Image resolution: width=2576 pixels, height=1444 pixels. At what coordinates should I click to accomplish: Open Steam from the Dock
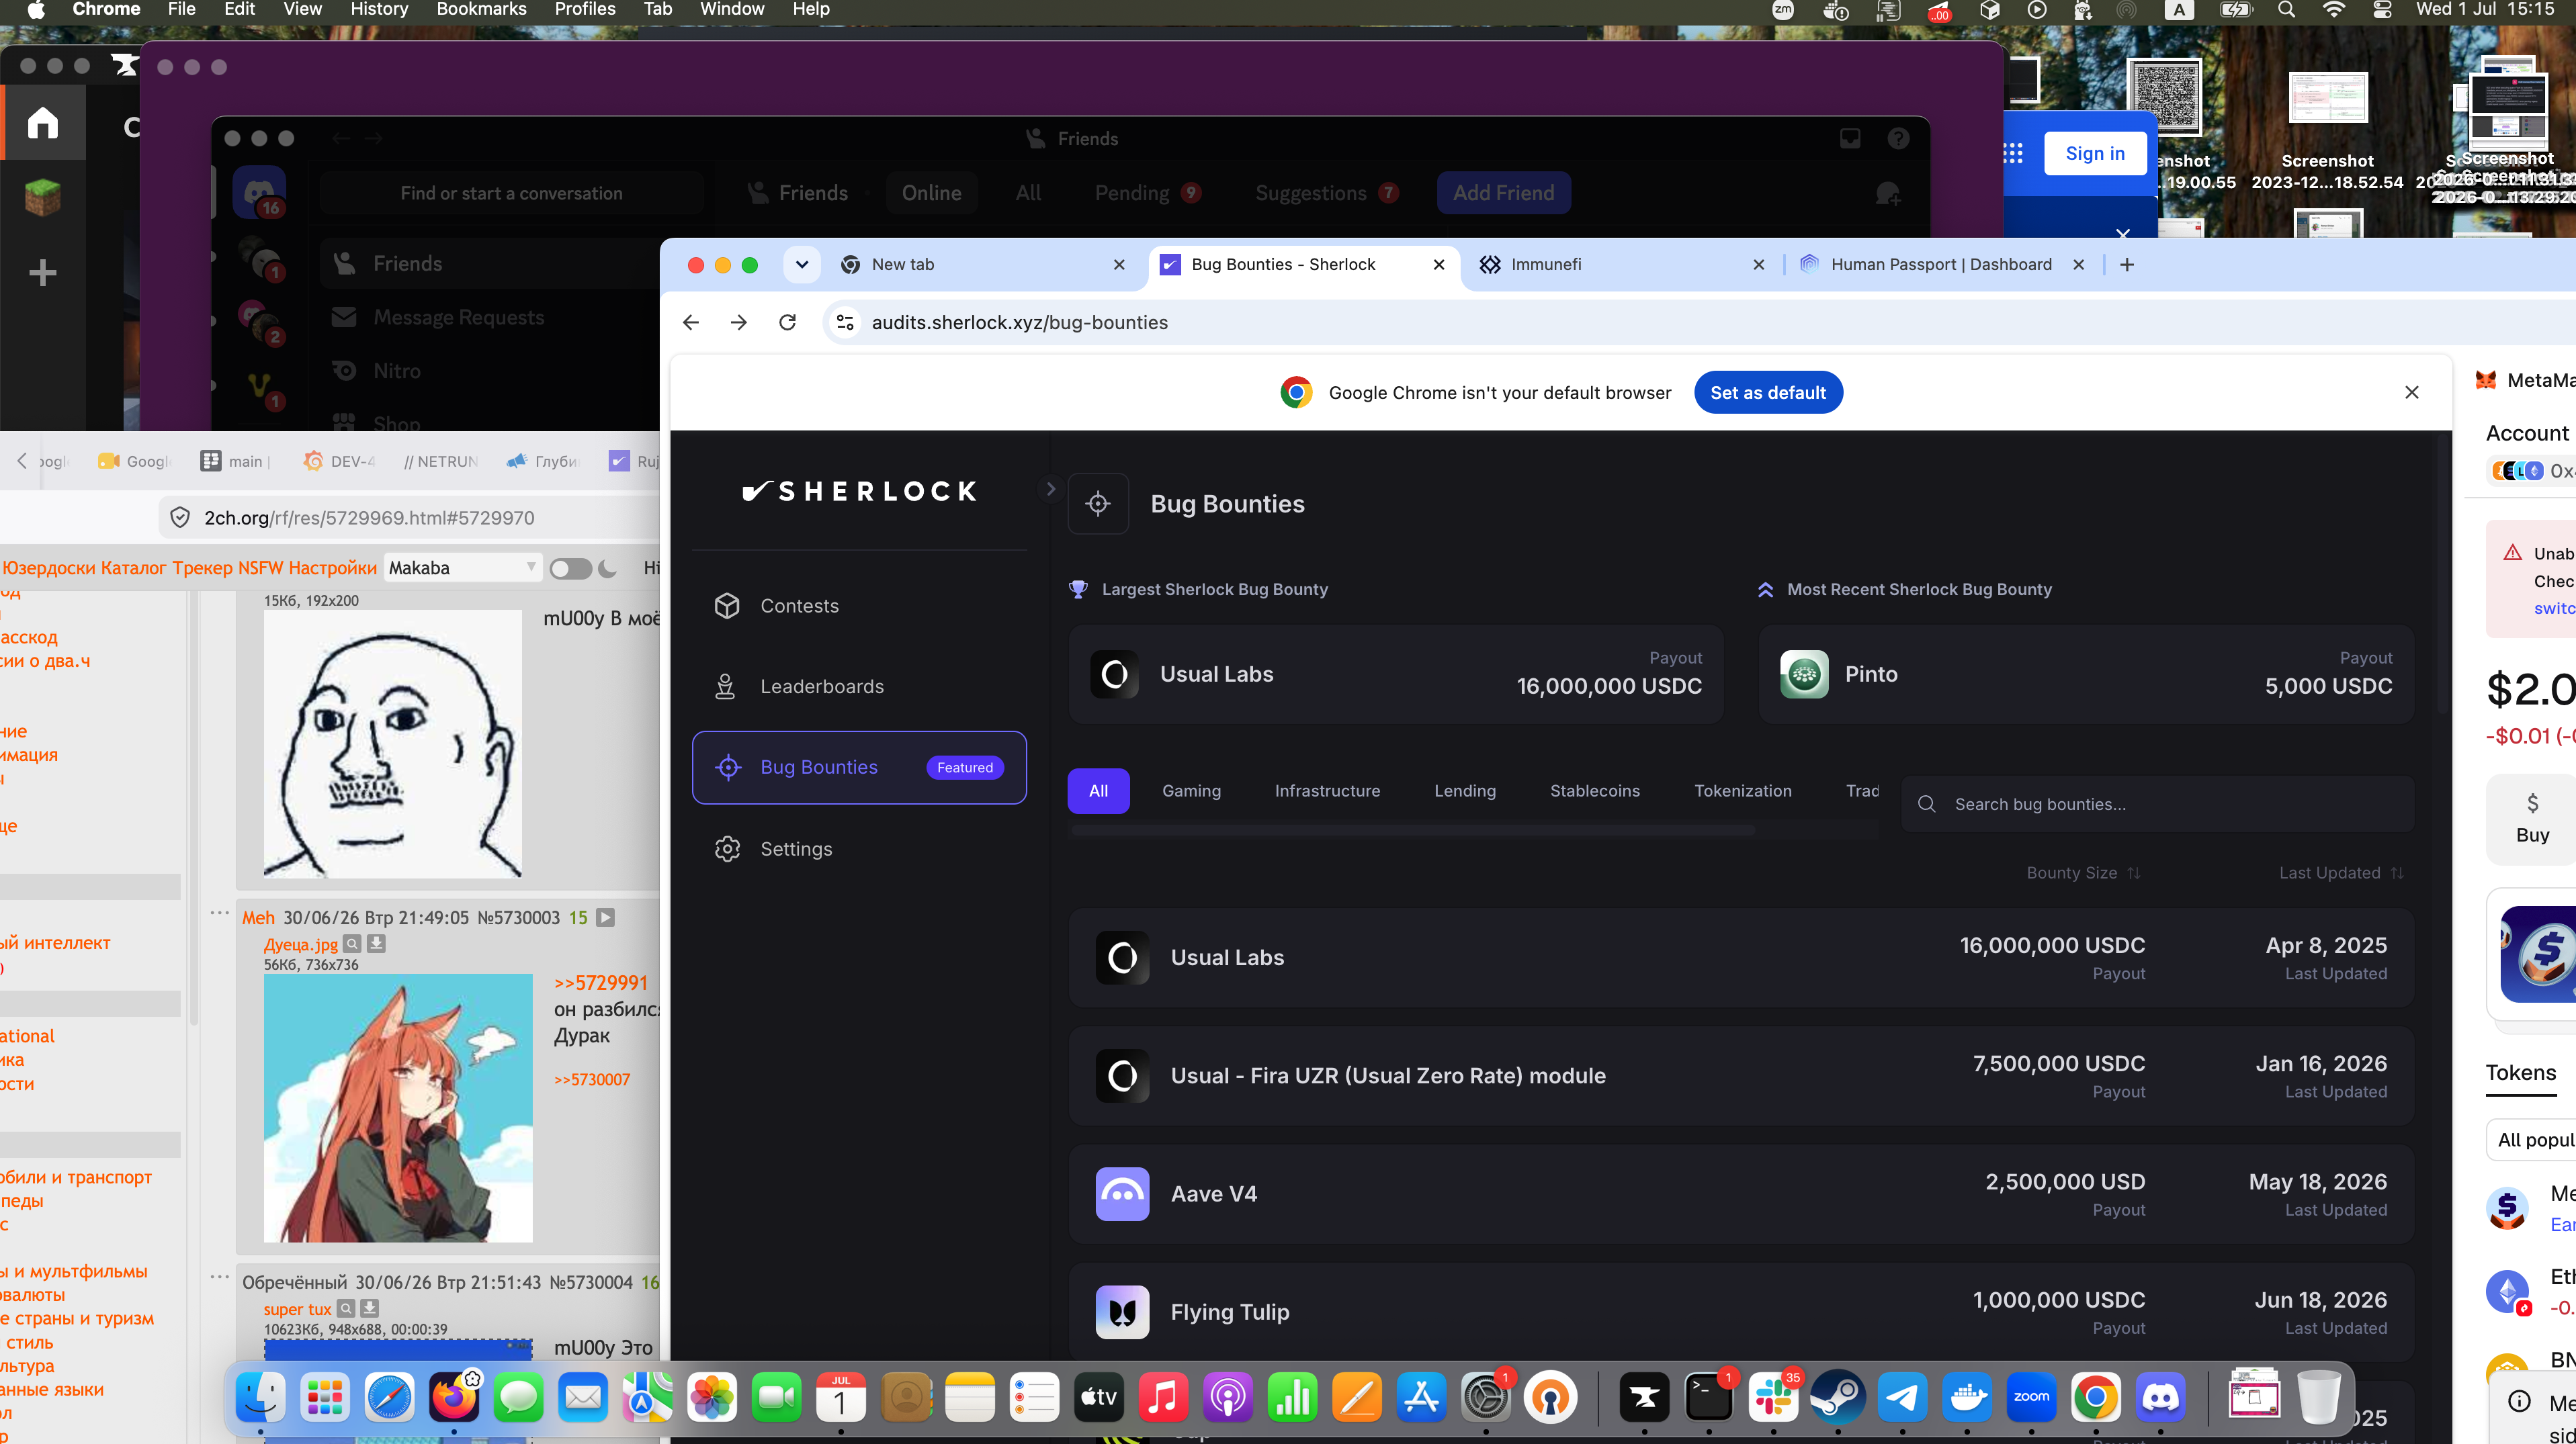point(1837,1396)
